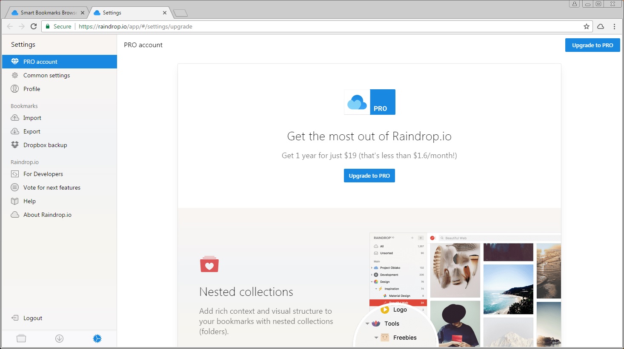Click the book icon beside Help
Viewport: 624px width, 349px height.
coord(15,201)
